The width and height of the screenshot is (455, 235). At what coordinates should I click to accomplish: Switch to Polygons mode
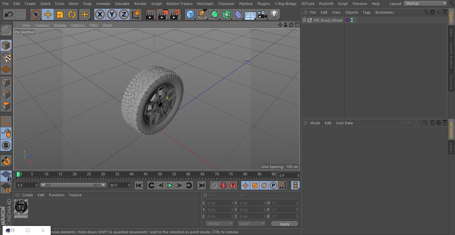point(6,106)
